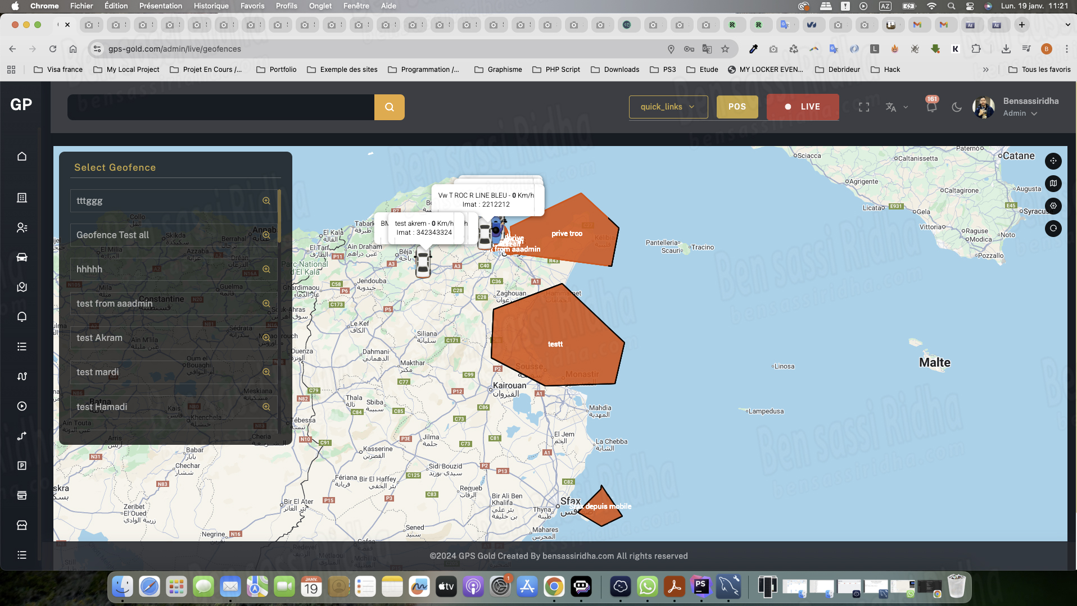
Task: Open the users icon in left sidebar
Action: pos(22,227)
